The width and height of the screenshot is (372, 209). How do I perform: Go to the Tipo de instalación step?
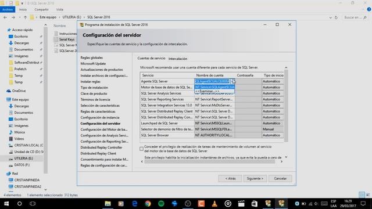[94, 88]
